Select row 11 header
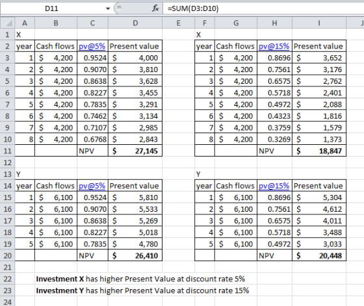Image resolution: width=364 pixels, height=306 pixels. pos(7,151)
